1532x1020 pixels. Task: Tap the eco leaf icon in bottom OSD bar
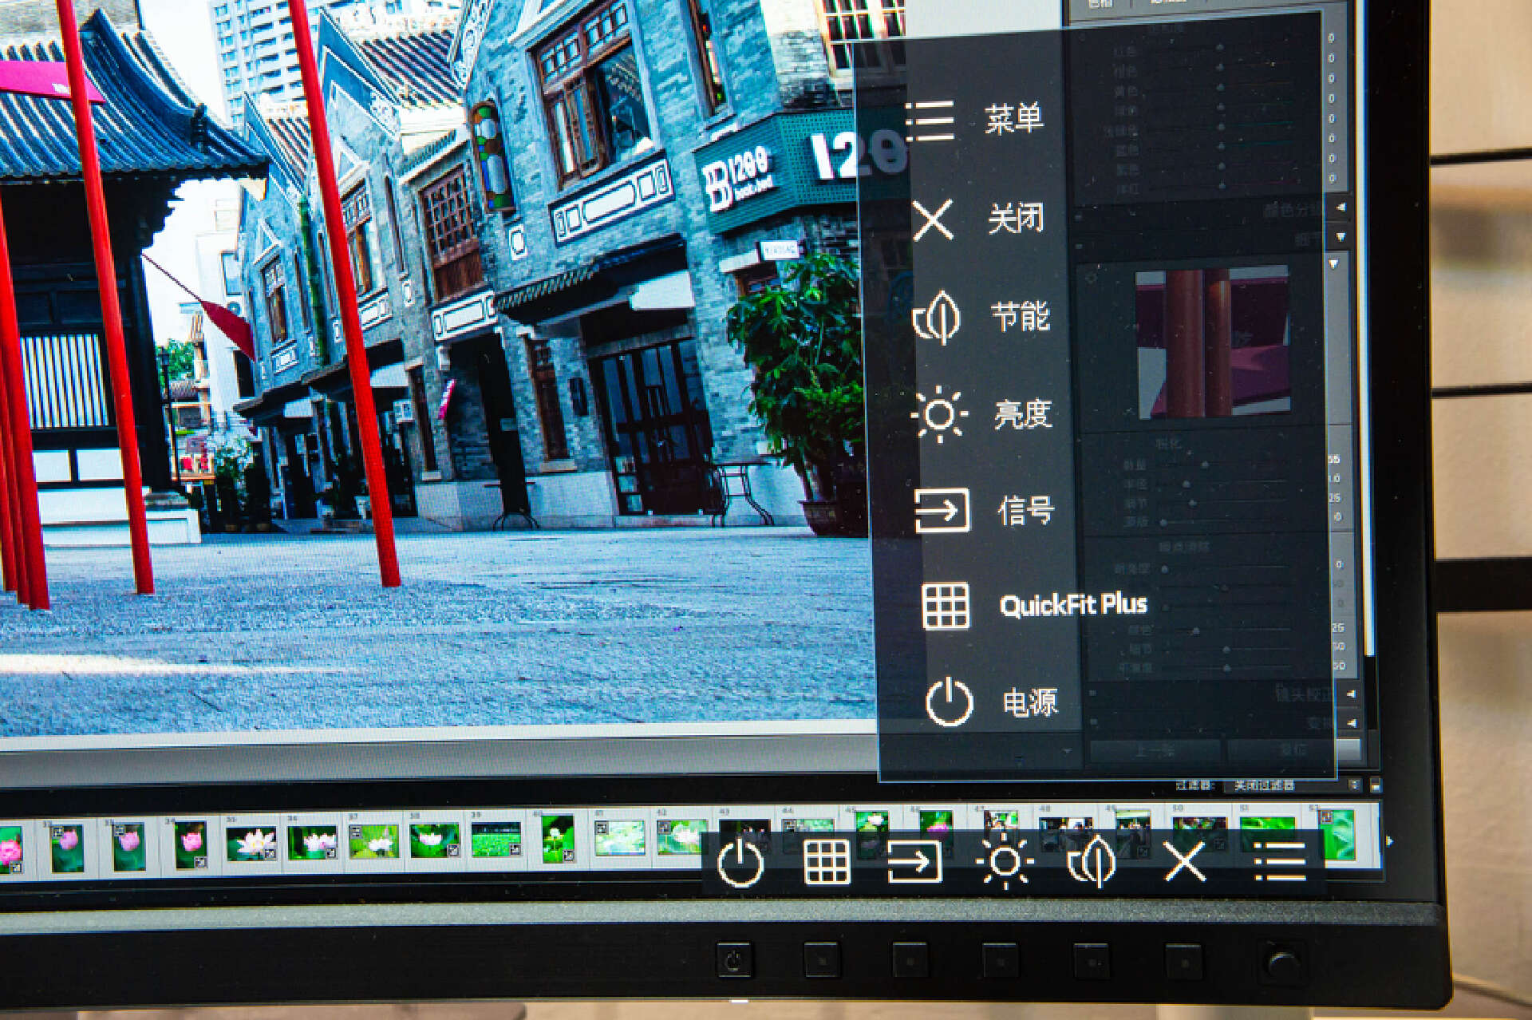tap(1092, 862)
